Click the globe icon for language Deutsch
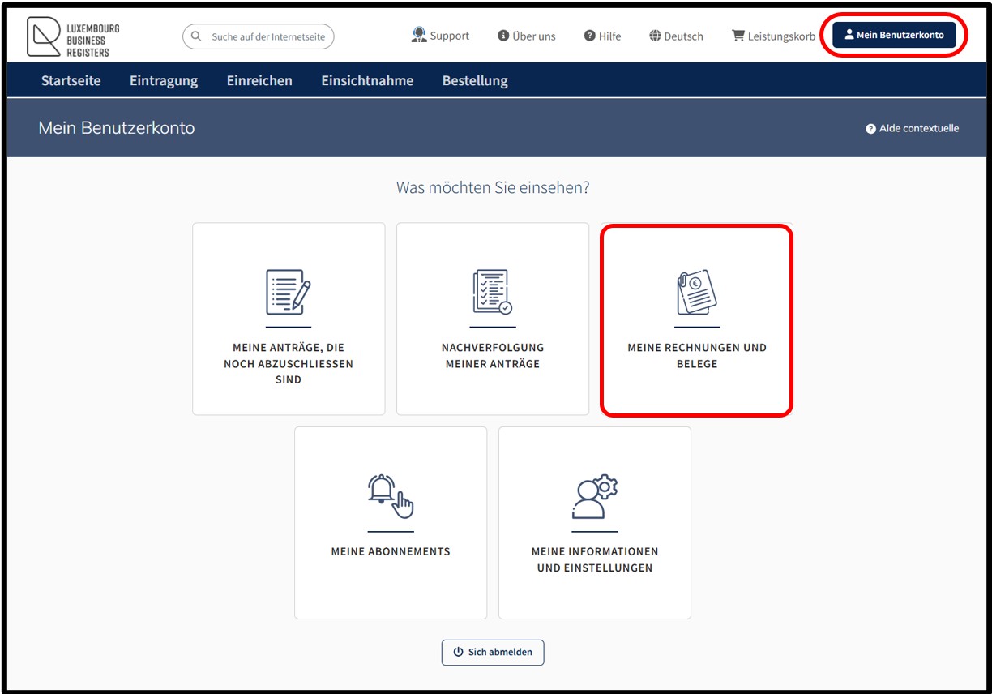The image size is (992, 694). (x=655, y=36)
